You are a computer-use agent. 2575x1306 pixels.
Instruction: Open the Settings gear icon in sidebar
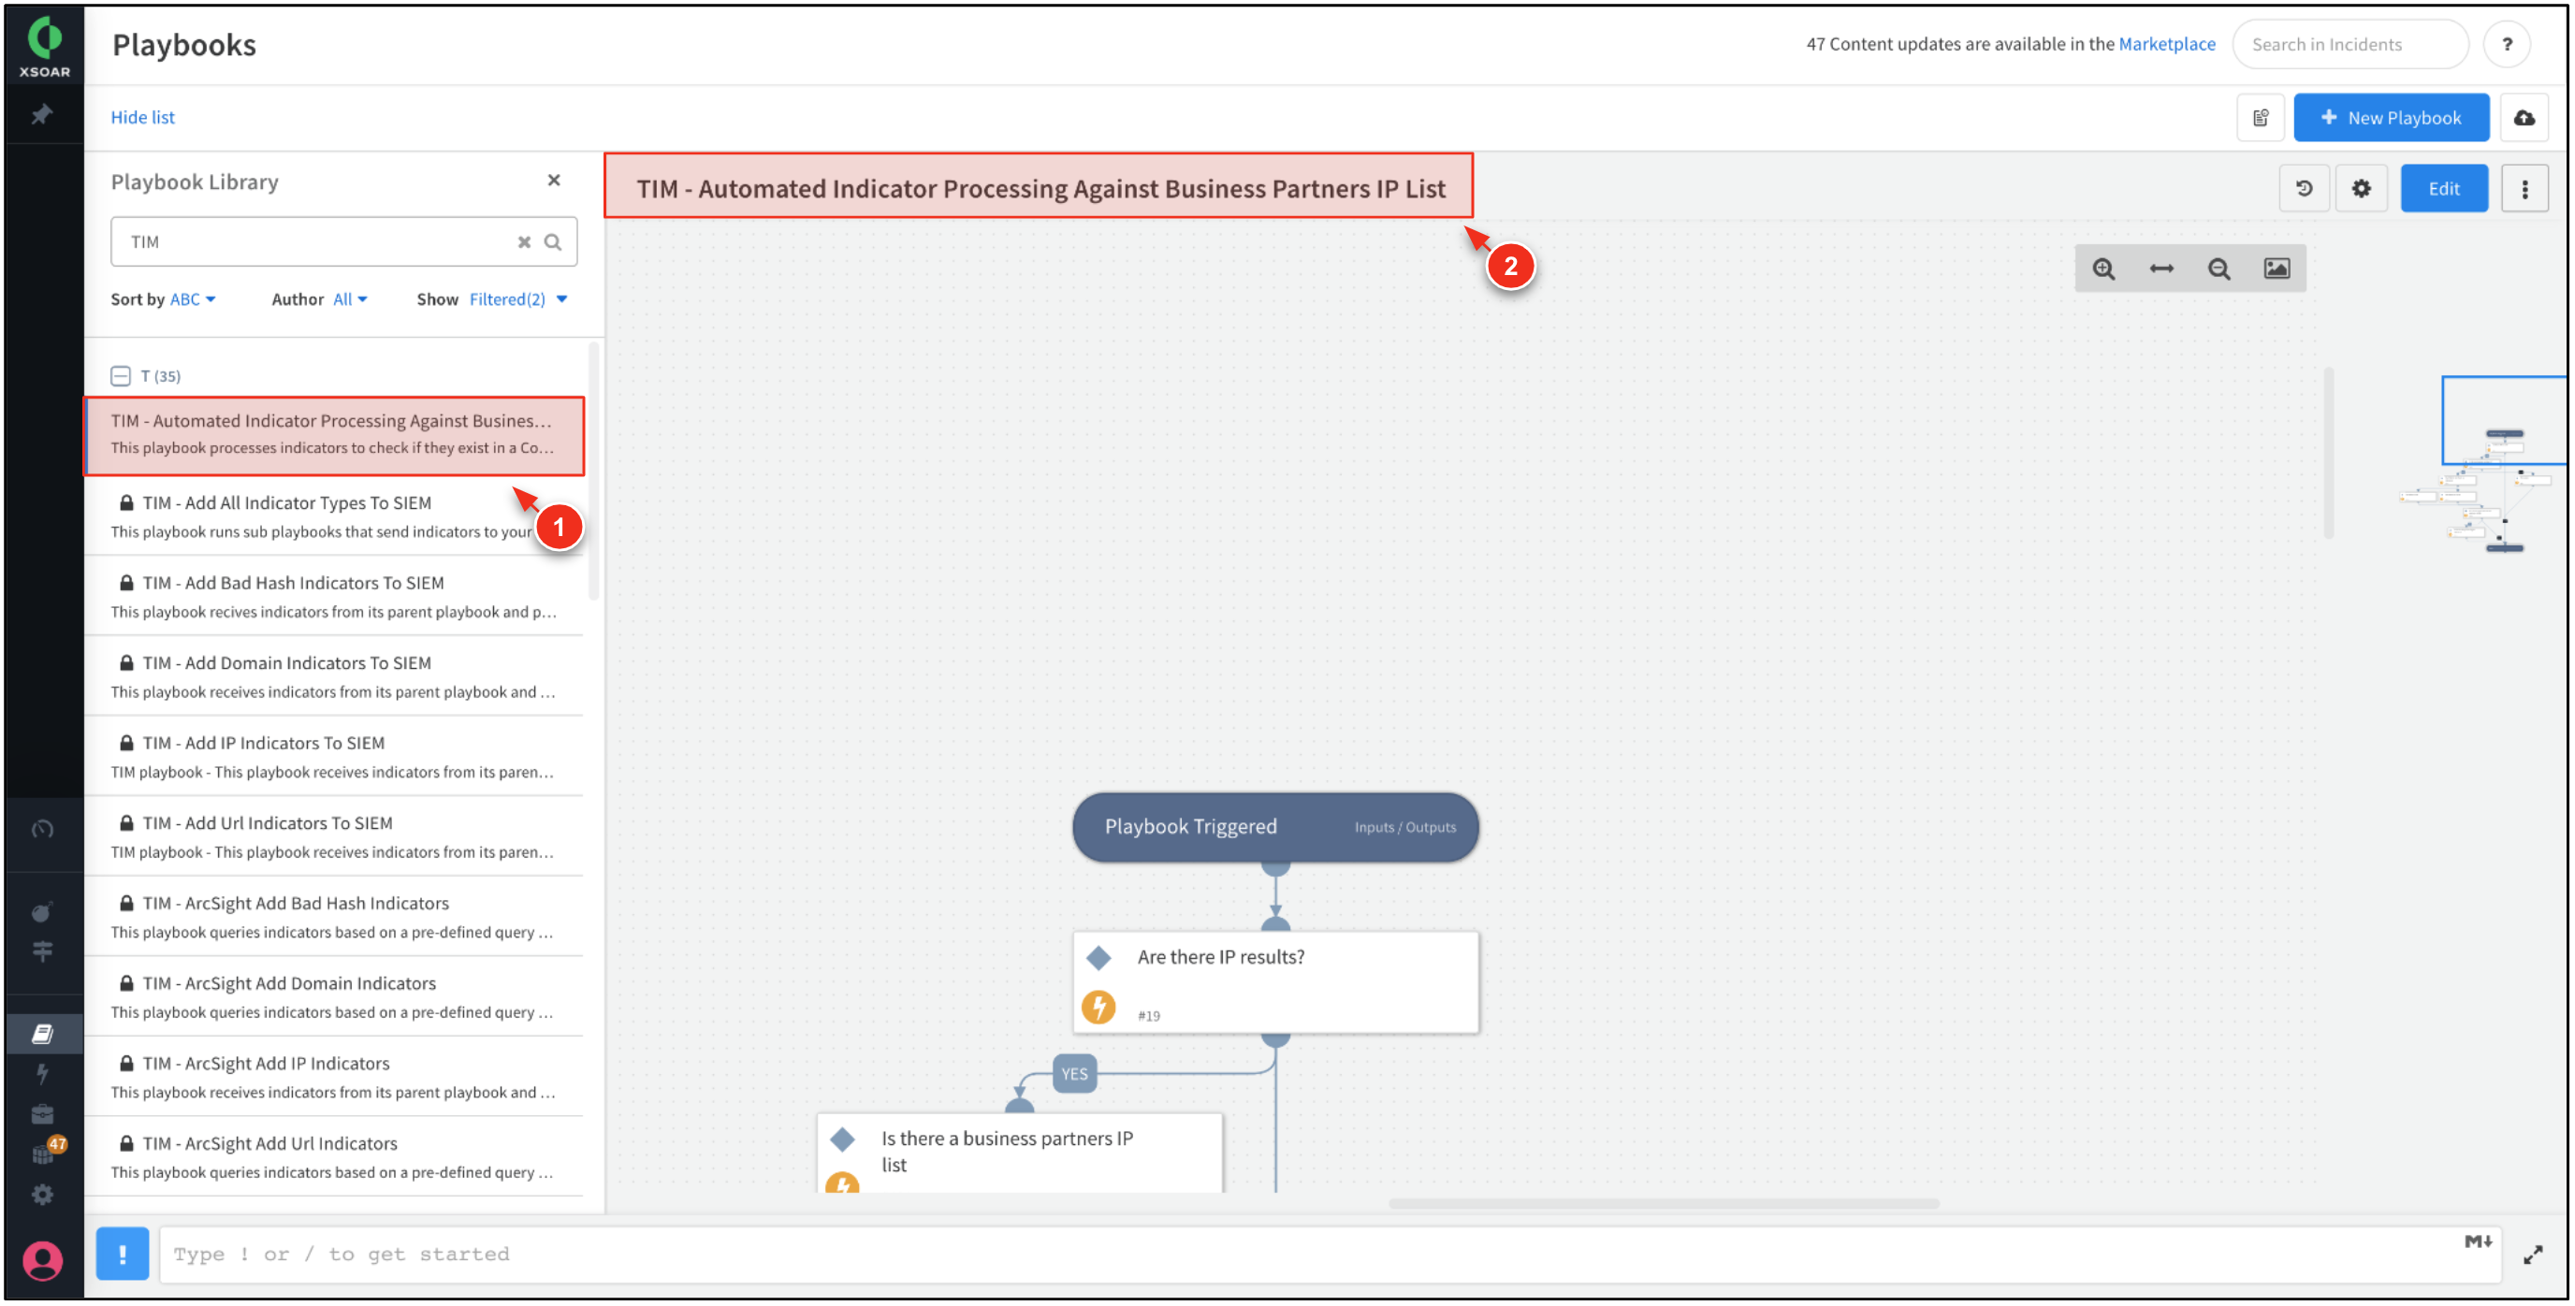pyautogui.click(x=42, y=1194)
